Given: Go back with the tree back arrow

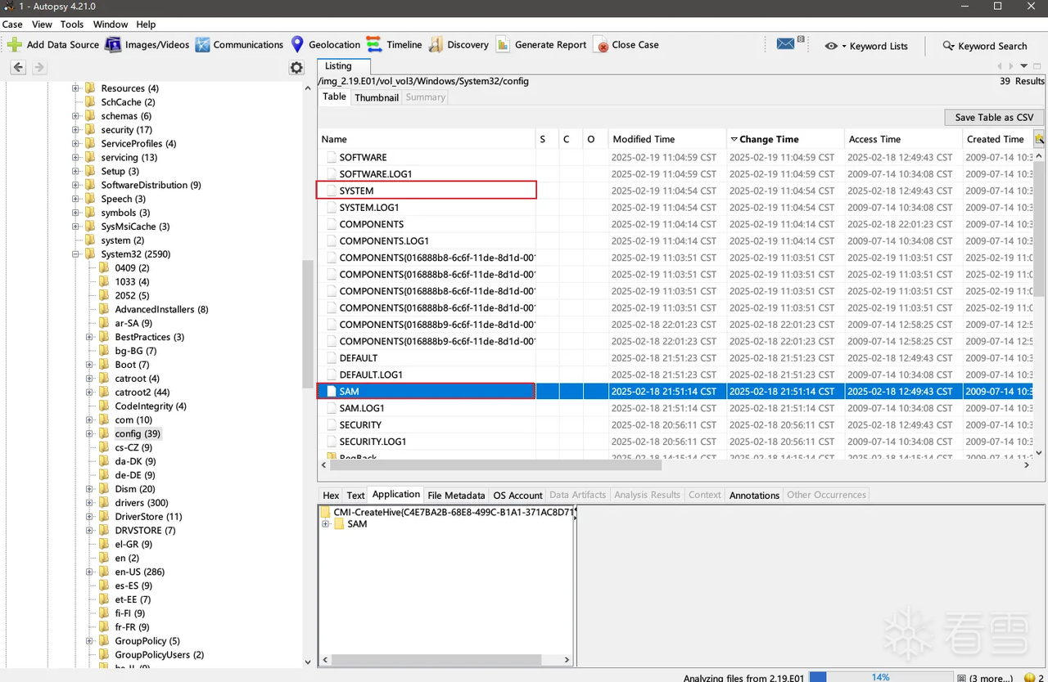Looking at the screenshot, I should pyautogui.click(x=18, y=67).
